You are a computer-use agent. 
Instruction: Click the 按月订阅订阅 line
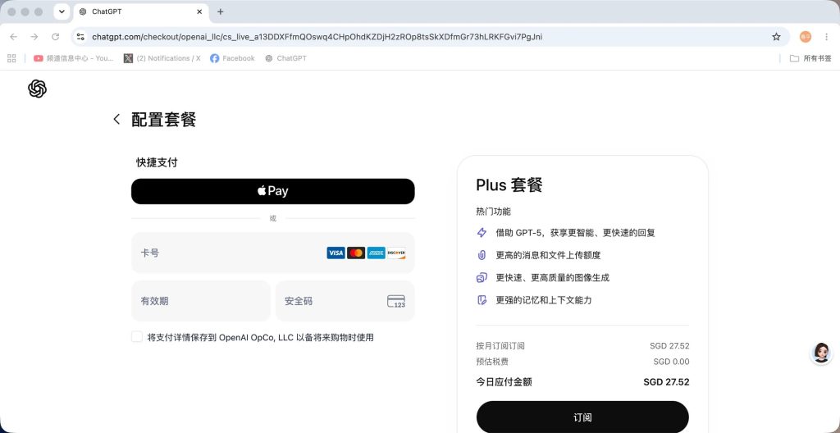pos(500,346)
